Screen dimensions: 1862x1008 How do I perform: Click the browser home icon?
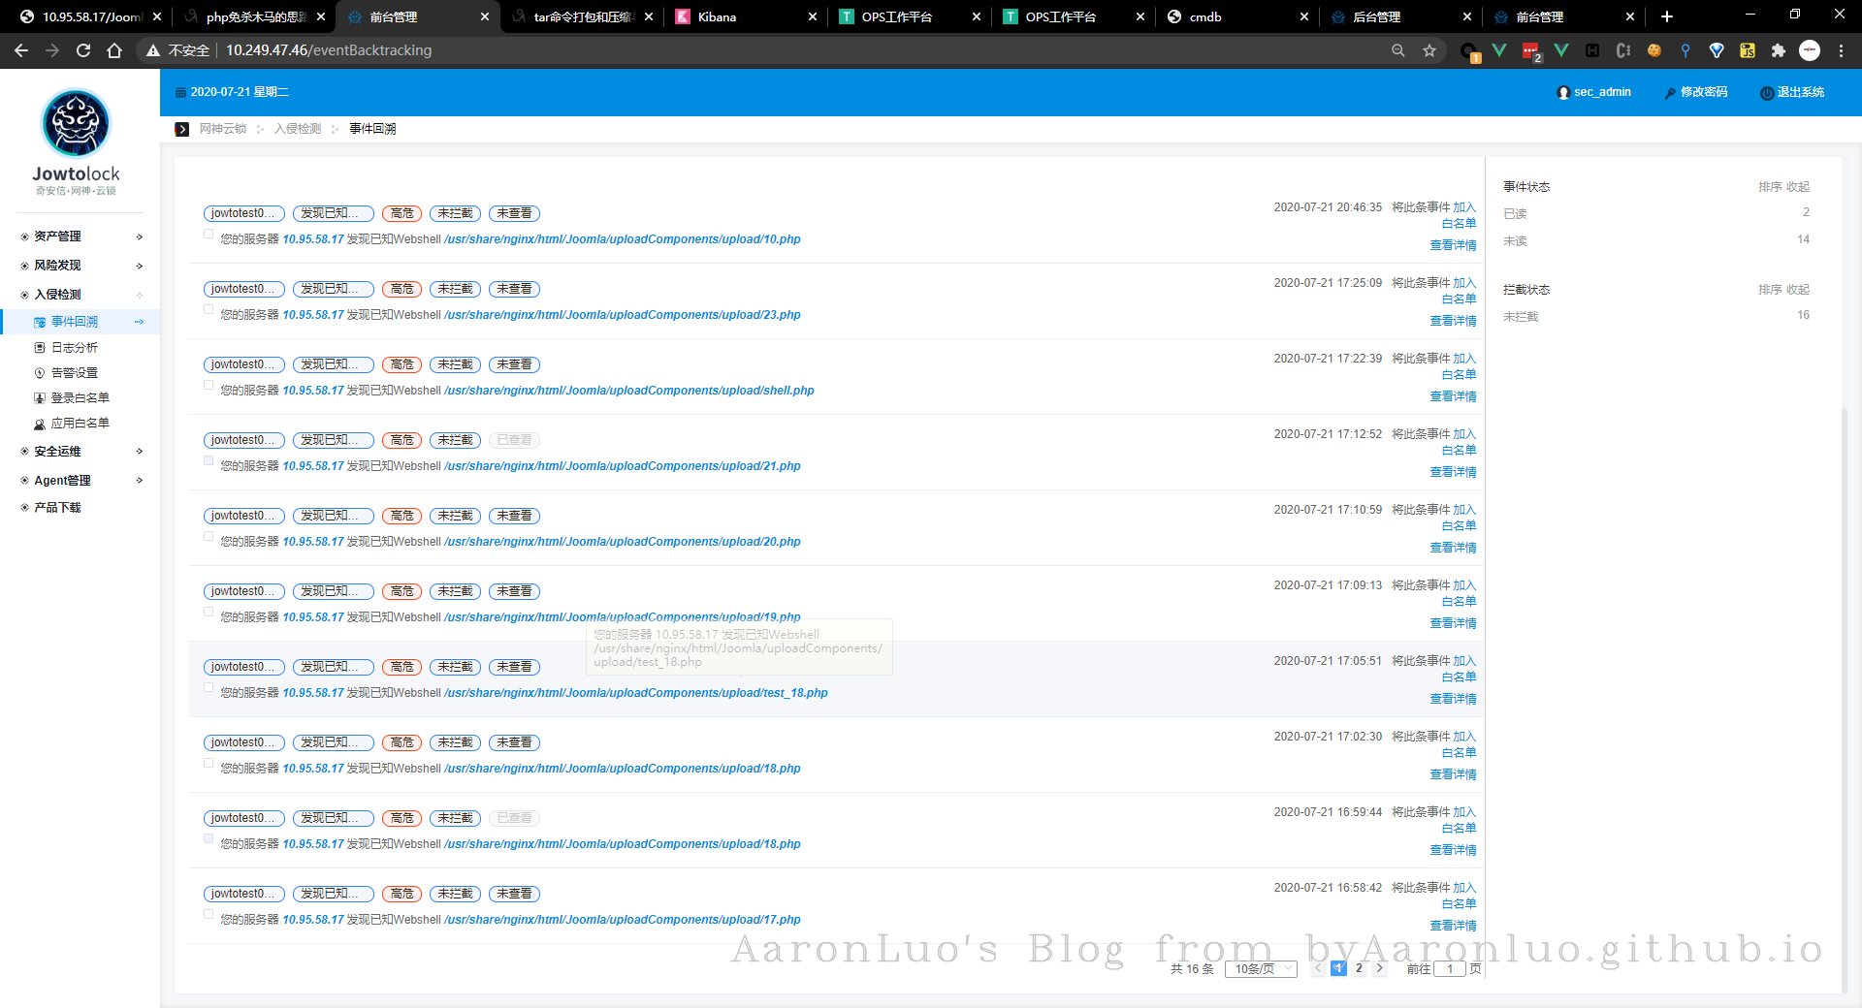click(x=114, y=50)
